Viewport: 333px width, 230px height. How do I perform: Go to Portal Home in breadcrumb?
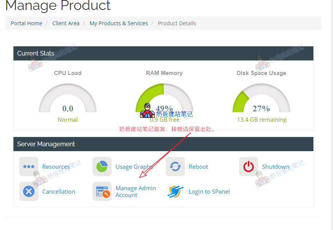[26, 23]
